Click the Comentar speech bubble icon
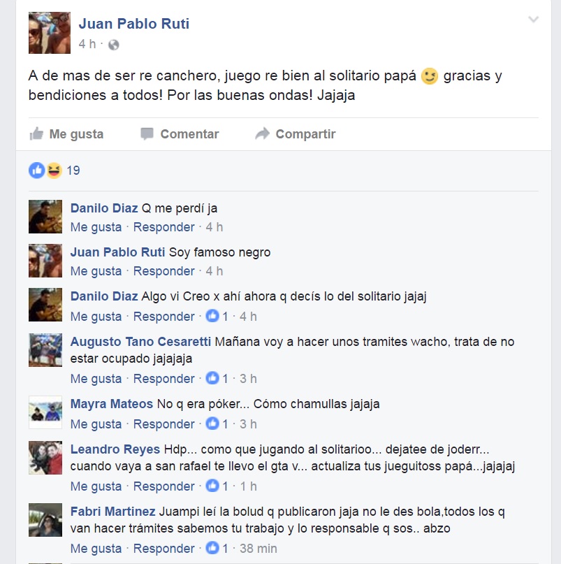This screenshot has width=561, height=564. pyautogui.click(x=147, y=133)
